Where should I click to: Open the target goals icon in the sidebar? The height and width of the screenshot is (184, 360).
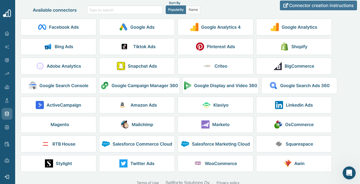point(7,60)
